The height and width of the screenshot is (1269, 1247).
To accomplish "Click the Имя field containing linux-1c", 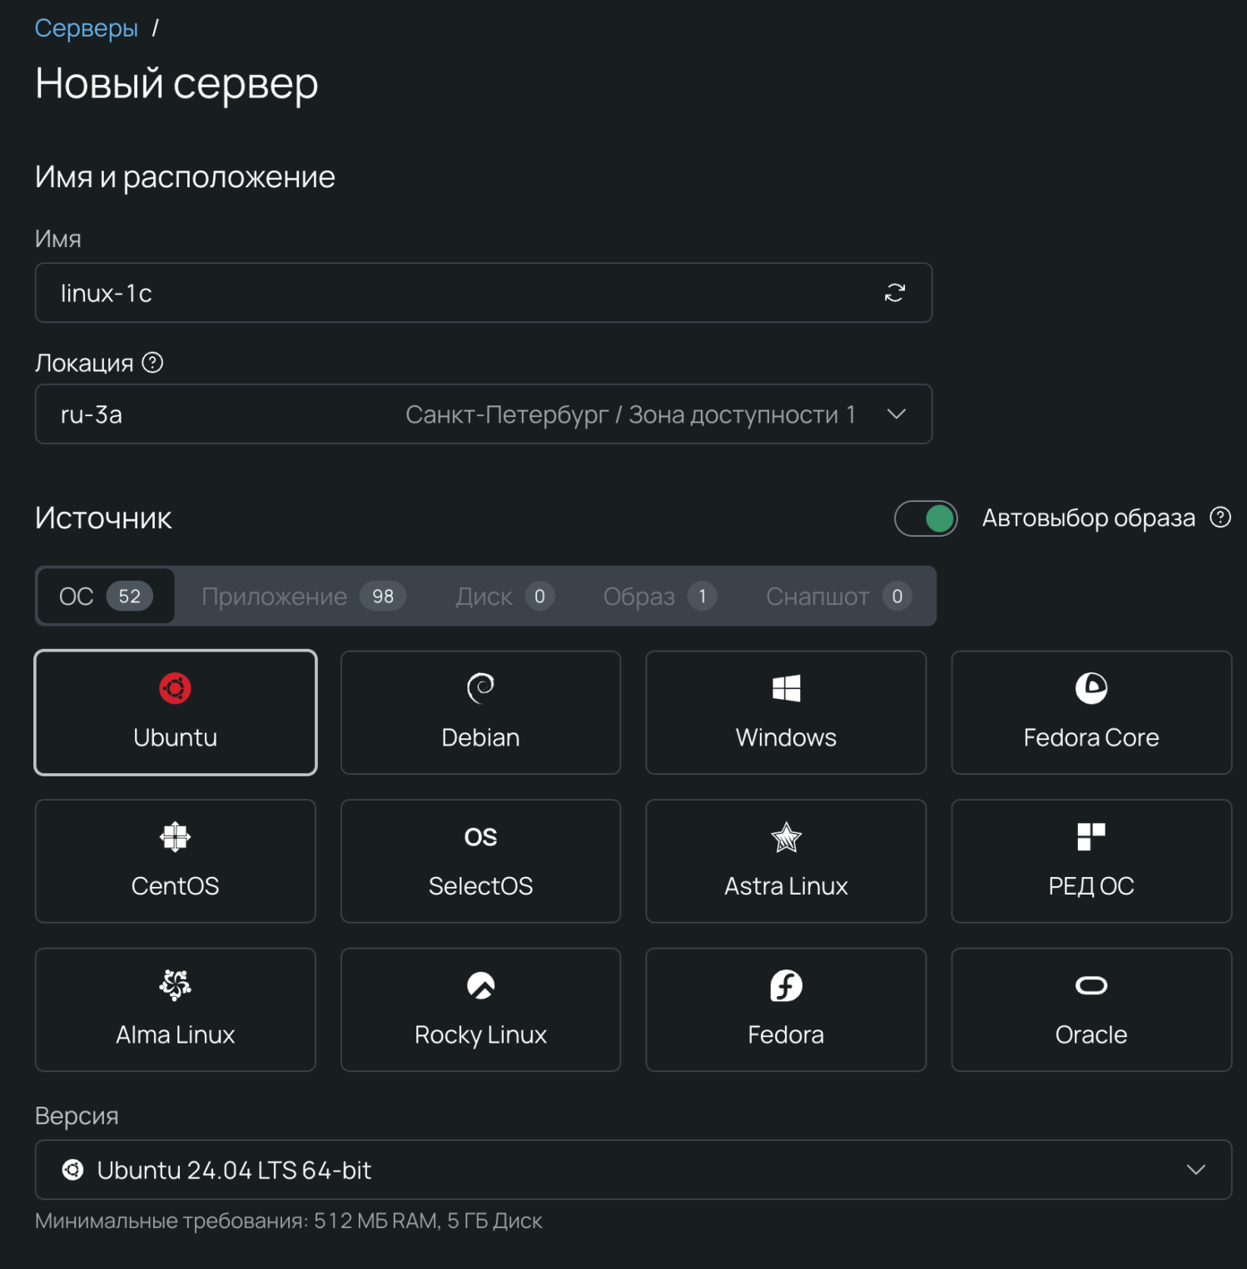I will coord(484,293).
